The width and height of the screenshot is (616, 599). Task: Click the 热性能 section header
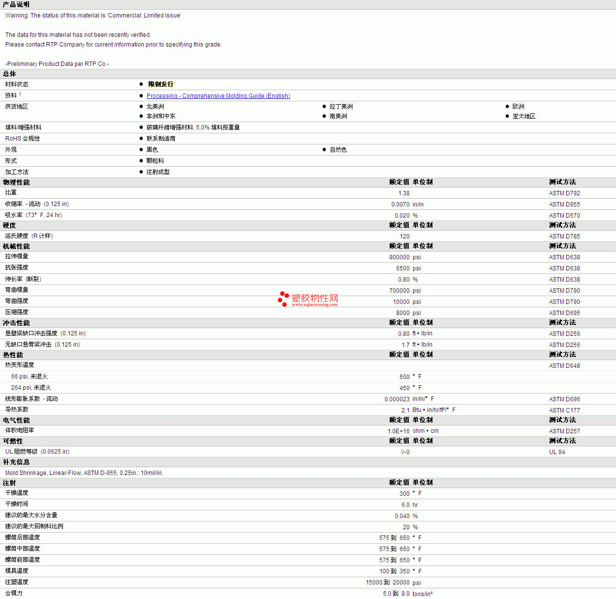click(x=13, y=355)
